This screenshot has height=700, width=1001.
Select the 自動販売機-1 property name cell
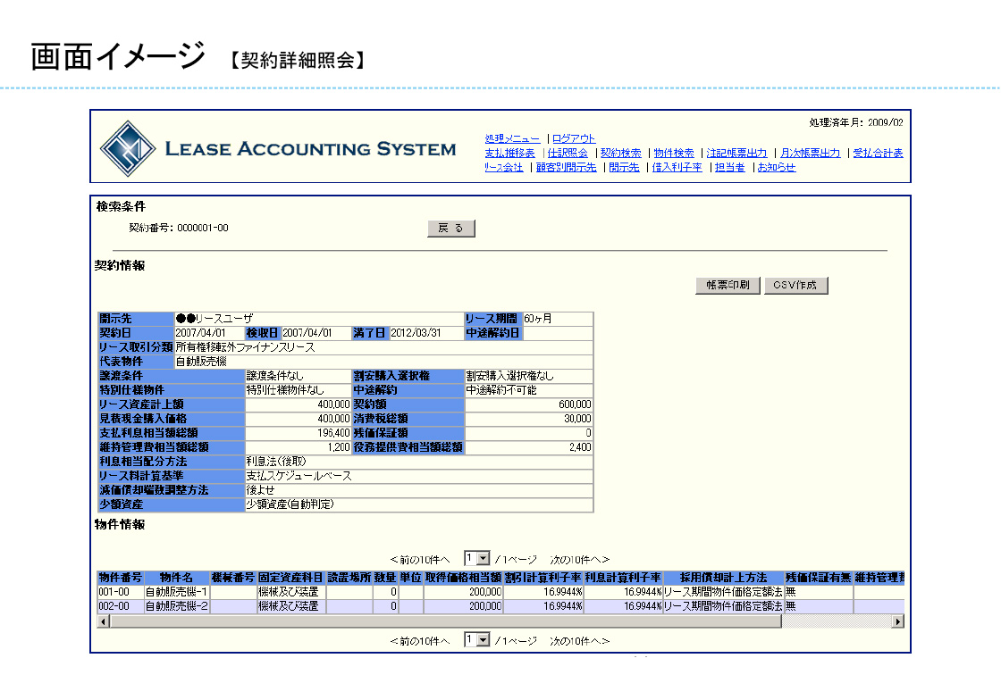pyautogui.click(x=177, y=592)
